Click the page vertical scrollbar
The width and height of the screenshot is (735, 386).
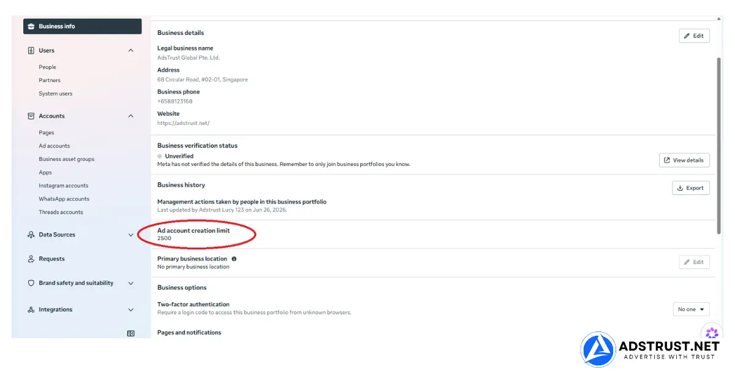tap(718, 145)
